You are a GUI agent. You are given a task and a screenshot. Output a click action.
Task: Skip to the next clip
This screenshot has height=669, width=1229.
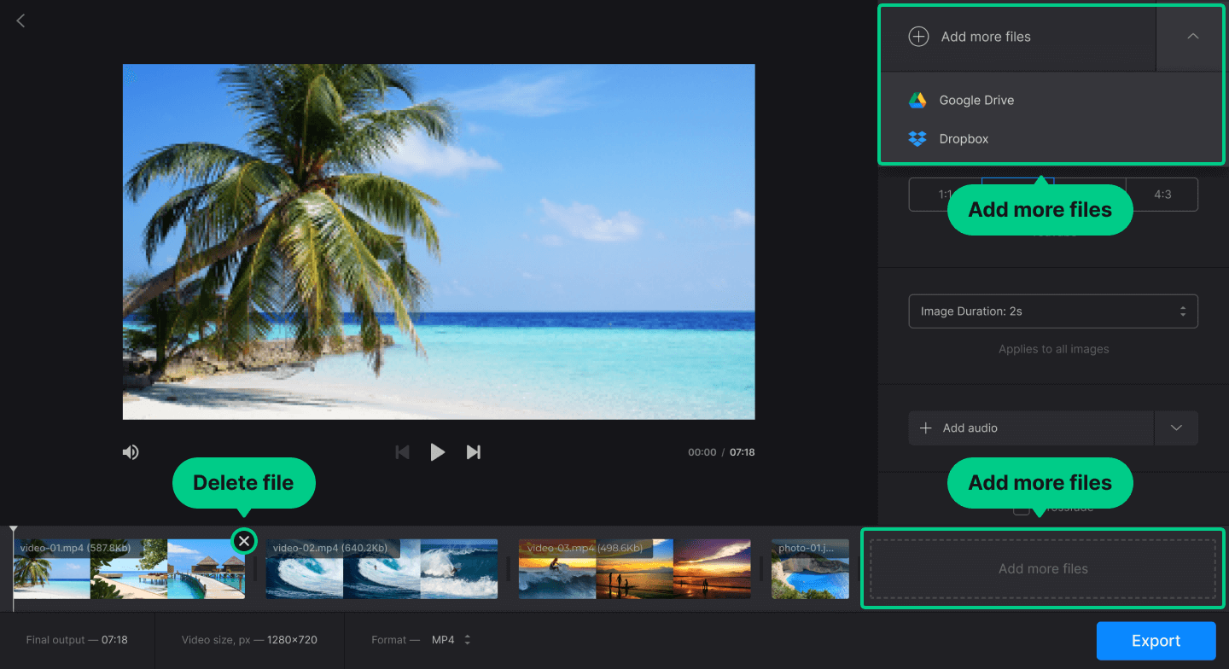[474, 452]
